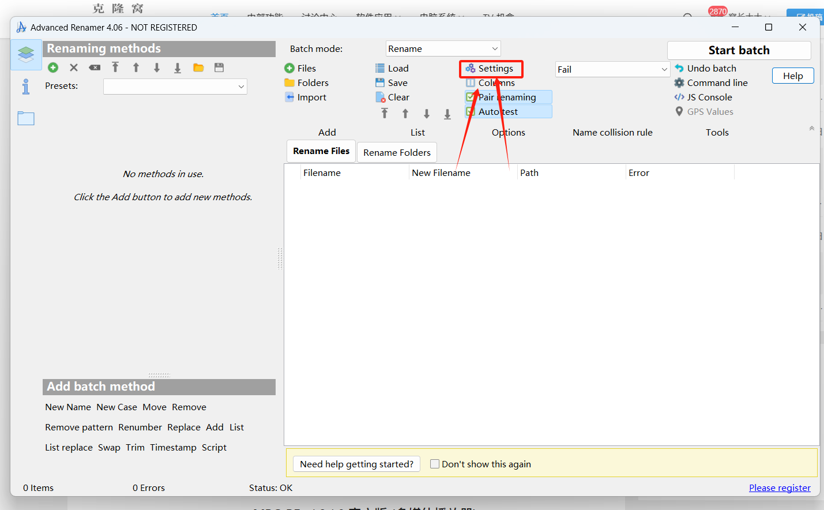Open the Command line tool
824x510 pixels.
[x=711, y=82]
